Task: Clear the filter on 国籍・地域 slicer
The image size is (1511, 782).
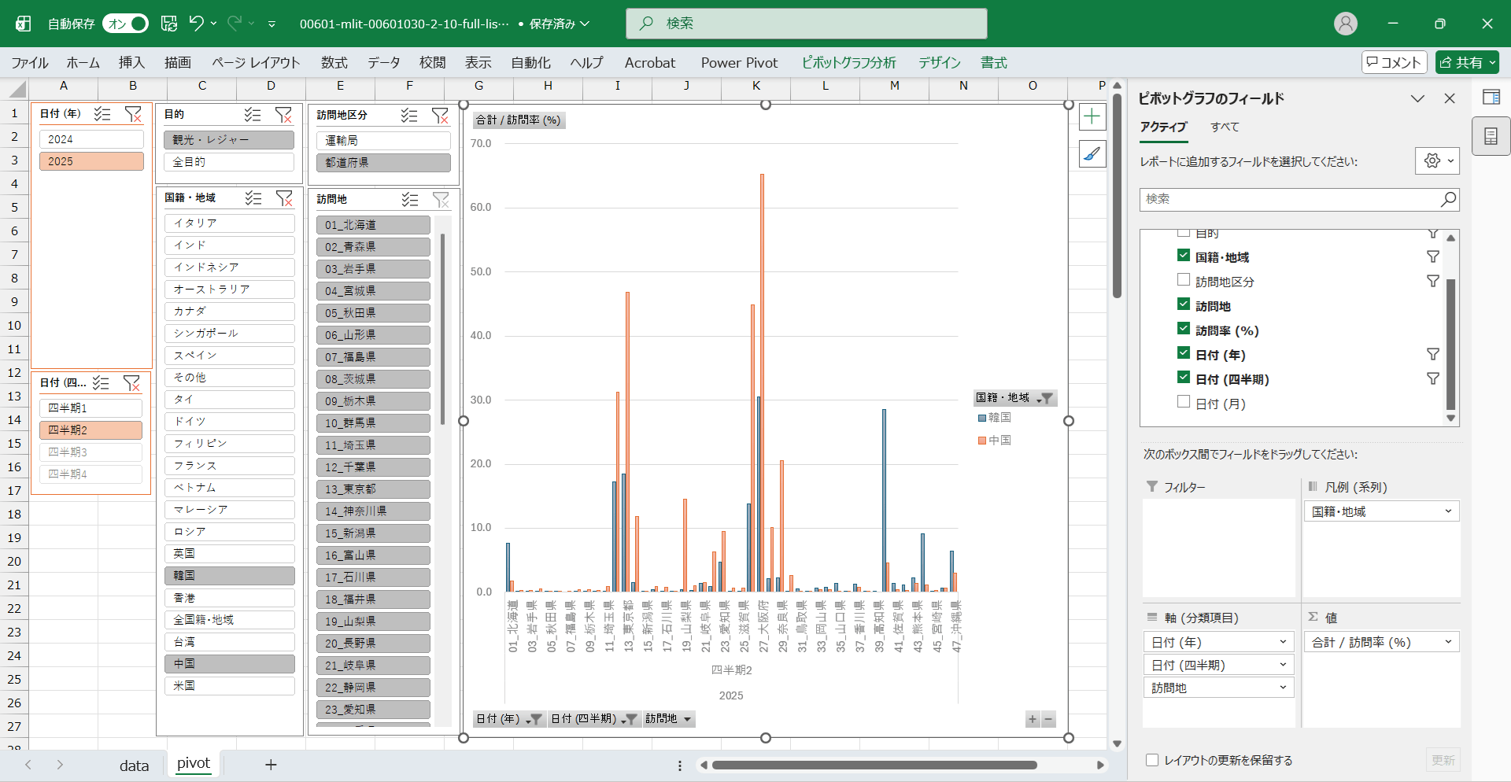Action: [284, 198]
